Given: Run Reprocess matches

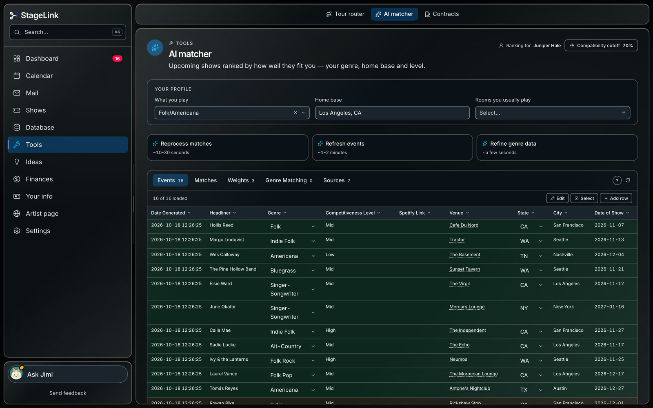Looking at the screenshot, I should [227, 148].
